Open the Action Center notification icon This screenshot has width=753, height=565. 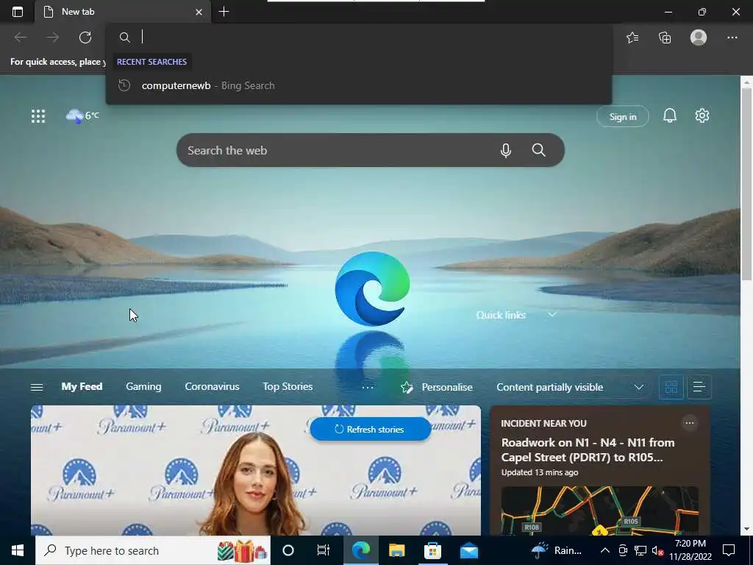coord(729,550)
